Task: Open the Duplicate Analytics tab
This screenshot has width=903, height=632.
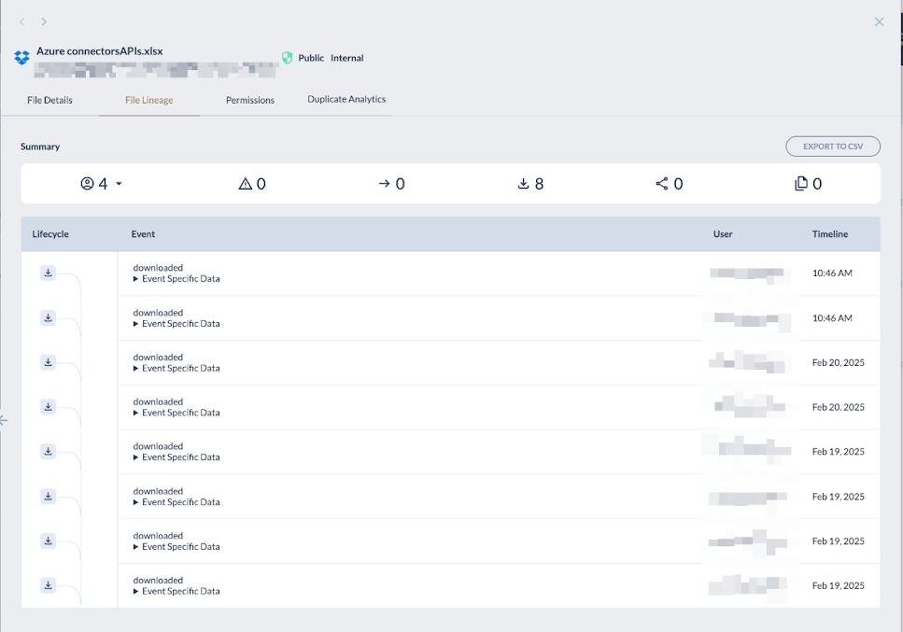Action: click(x=346, y=98)
